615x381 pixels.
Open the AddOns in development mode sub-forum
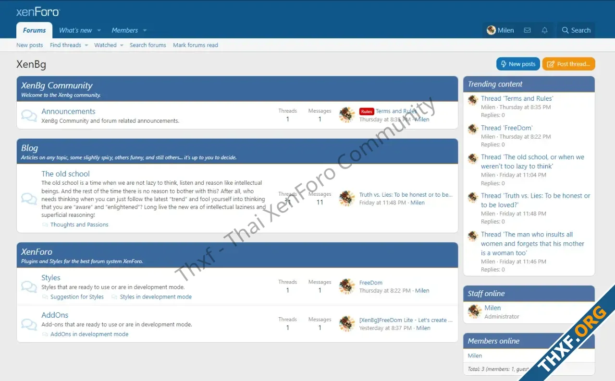pyautogui.click(x=89, y=334)
